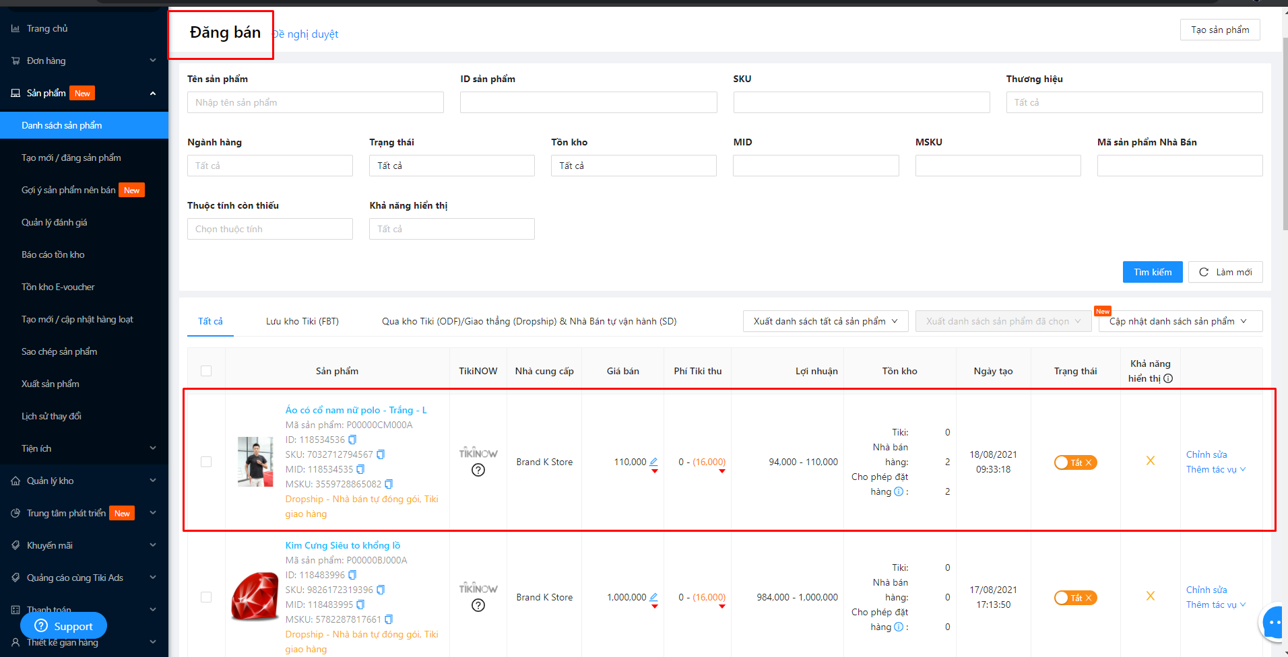Copy MID 118483995 value
The width and height of the screenshot is (1288, 657).
[360, 604]
